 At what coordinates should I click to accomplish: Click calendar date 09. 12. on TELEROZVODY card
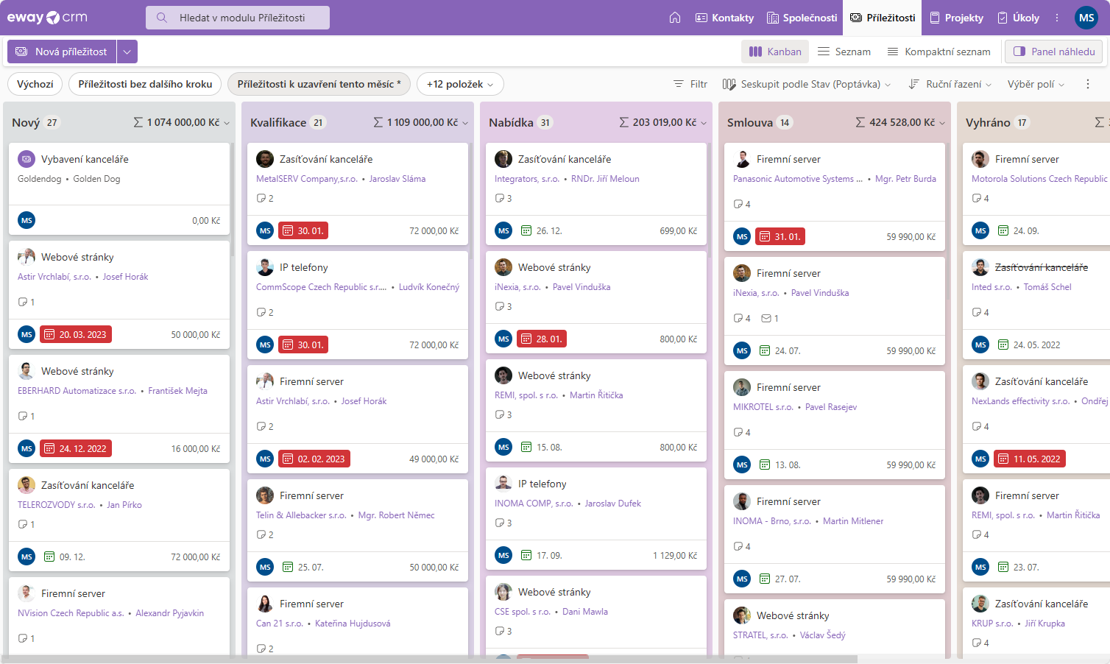pos(65,557)
